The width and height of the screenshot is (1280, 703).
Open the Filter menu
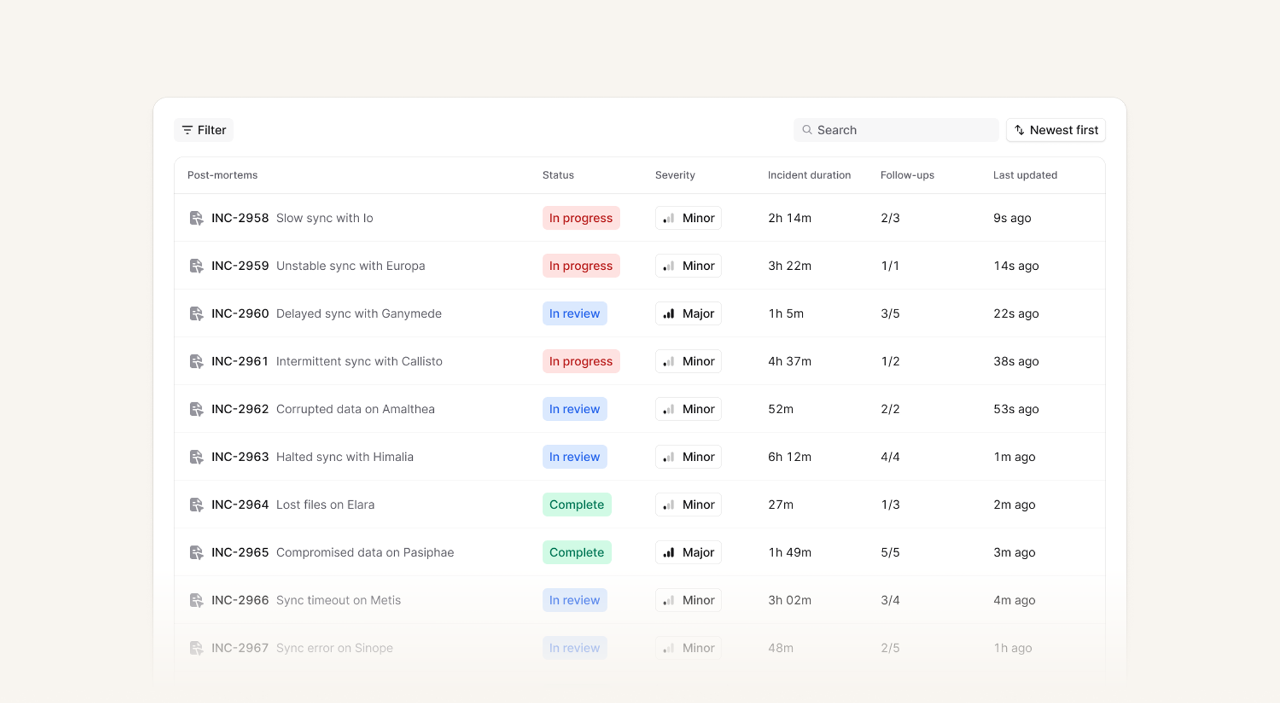pyautogui.click(x=204, y=130)
